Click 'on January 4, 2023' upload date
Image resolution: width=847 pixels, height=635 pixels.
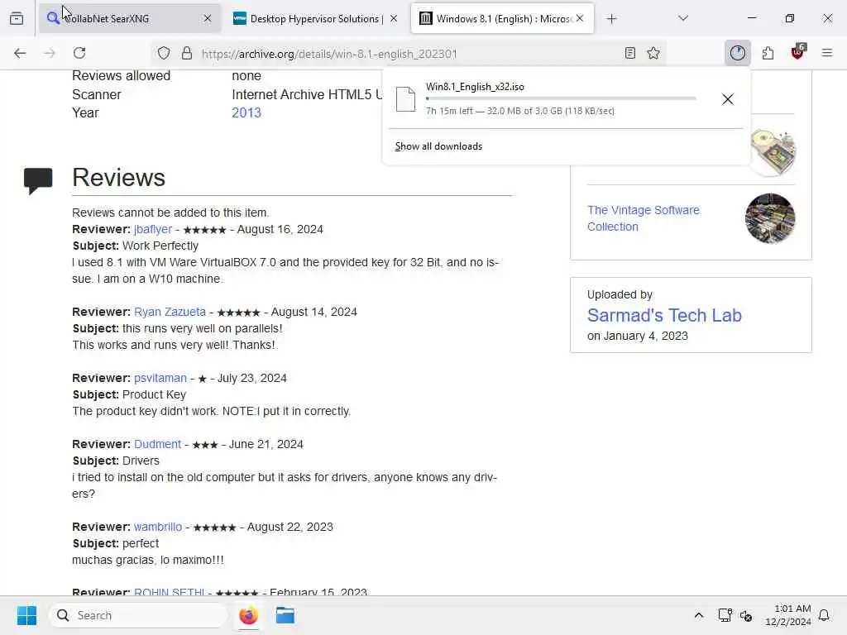[638, 336]
